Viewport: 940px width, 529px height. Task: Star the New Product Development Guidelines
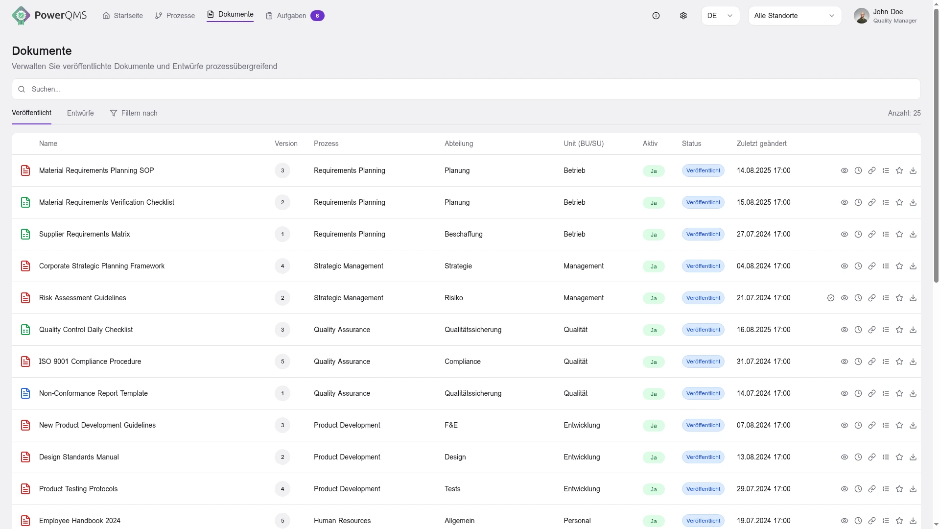pyautogui.click(x=899, y=425)
